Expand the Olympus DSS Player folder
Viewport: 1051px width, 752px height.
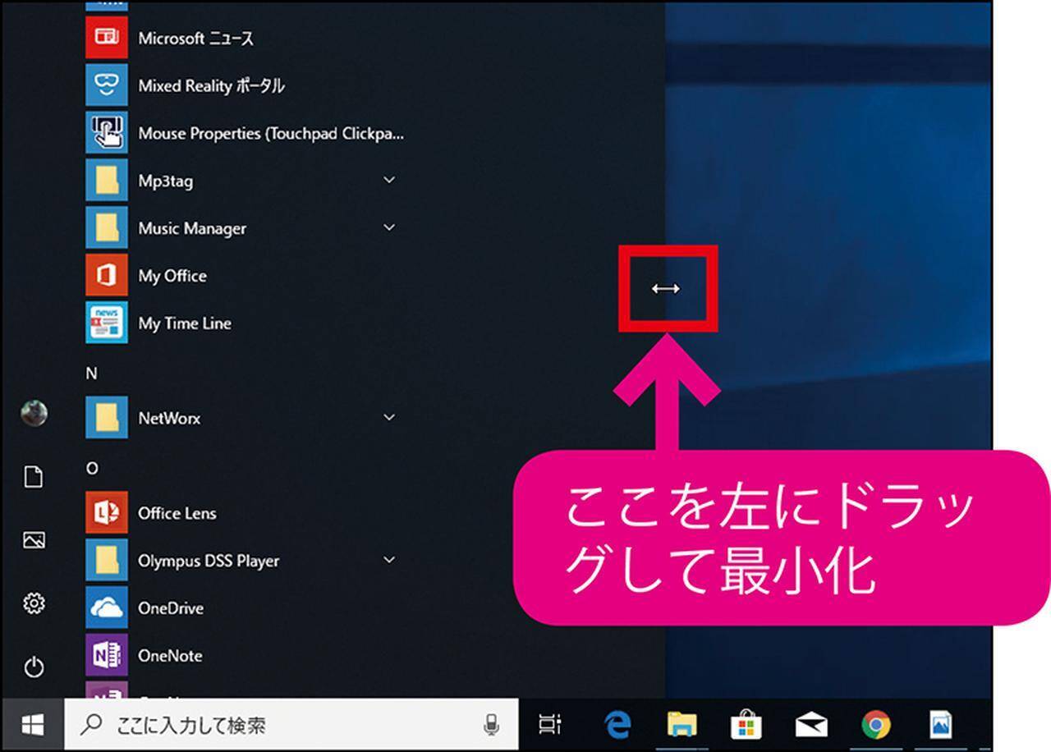click(389, 560)
